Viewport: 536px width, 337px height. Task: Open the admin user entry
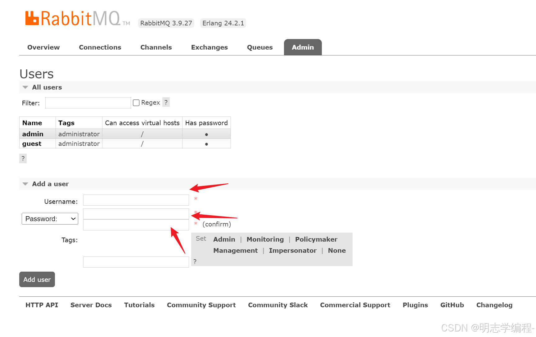[x=33, y=134]
